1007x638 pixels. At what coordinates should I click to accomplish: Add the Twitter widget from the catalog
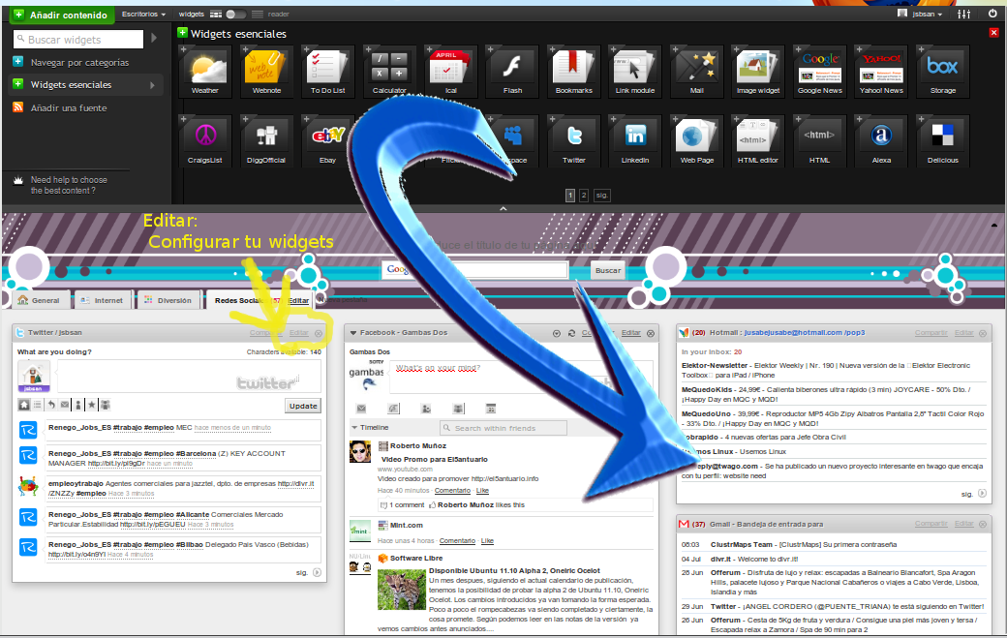click(x=573, y=141)
